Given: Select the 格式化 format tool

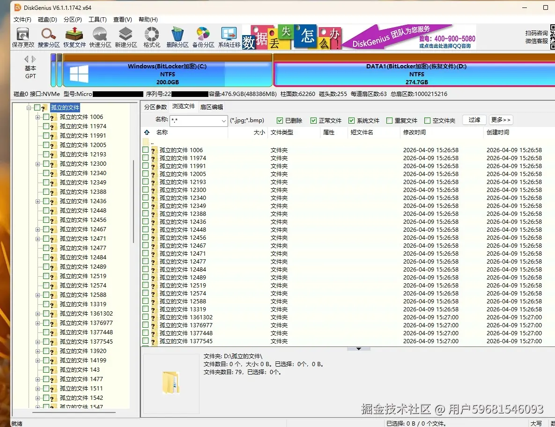Looking at the screenshot, I should coord(151,37).
